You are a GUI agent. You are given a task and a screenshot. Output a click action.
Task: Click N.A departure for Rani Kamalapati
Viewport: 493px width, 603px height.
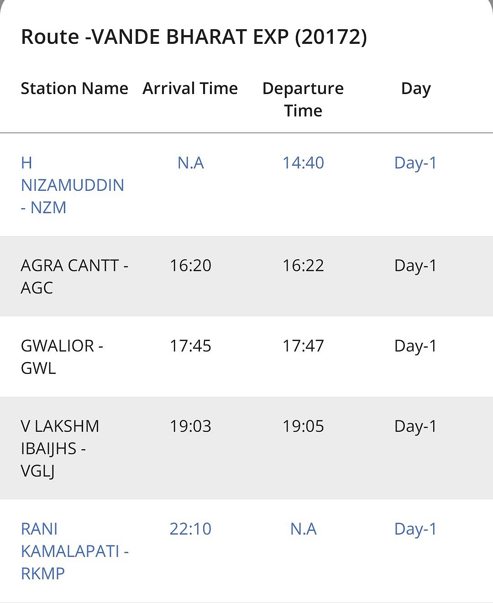point(303,529)
